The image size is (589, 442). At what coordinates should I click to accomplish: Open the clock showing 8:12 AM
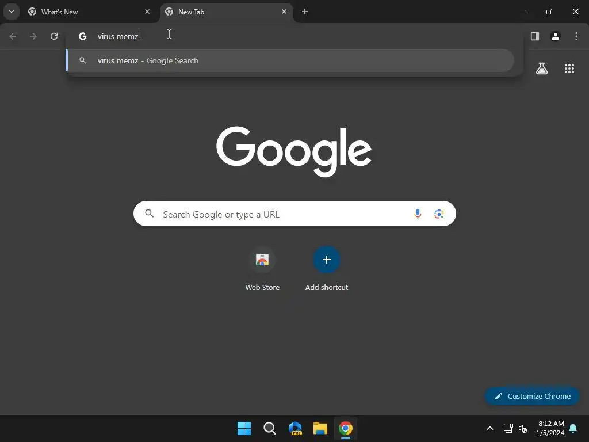pyautogui.click(x=550, y=428)
